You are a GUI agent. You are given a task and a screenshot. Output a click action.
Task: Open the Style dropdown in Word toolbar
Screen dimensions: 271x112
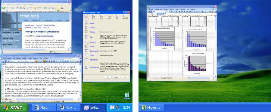[x=18, y=61]
